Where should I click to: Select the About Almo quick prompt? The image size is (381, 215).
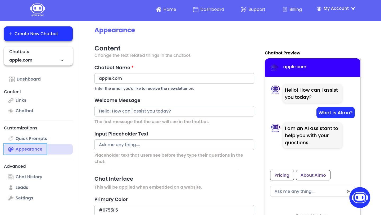pos(313,175)
